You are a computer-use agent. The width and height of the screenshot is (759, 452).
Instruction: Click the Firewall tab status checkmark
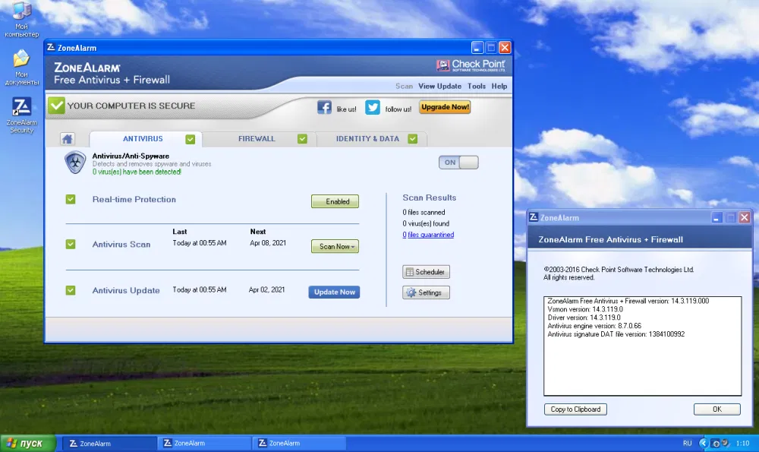tap(303, 139)
